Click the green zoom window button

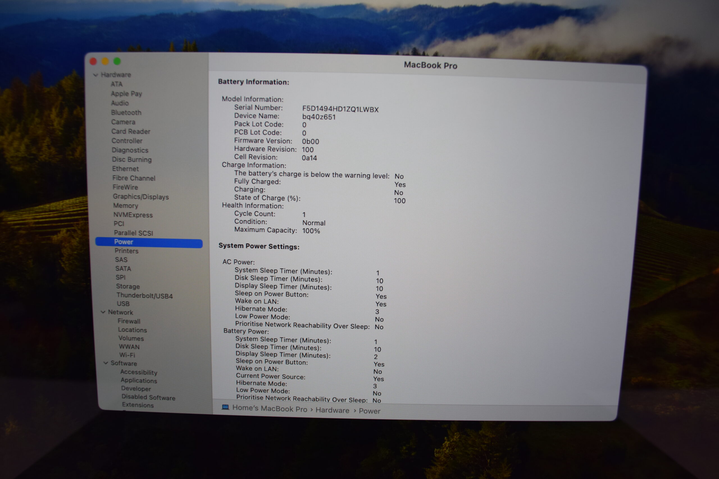click(117, 61)
